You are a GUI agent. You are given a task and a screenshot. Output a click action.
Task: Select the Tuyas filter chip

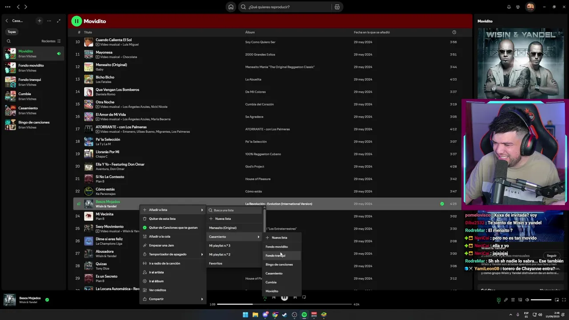(12, 32)
